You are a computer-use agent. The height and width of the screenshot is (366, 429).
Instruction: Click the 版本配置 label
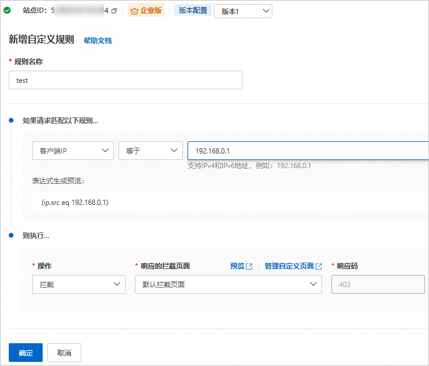point(193,11)
